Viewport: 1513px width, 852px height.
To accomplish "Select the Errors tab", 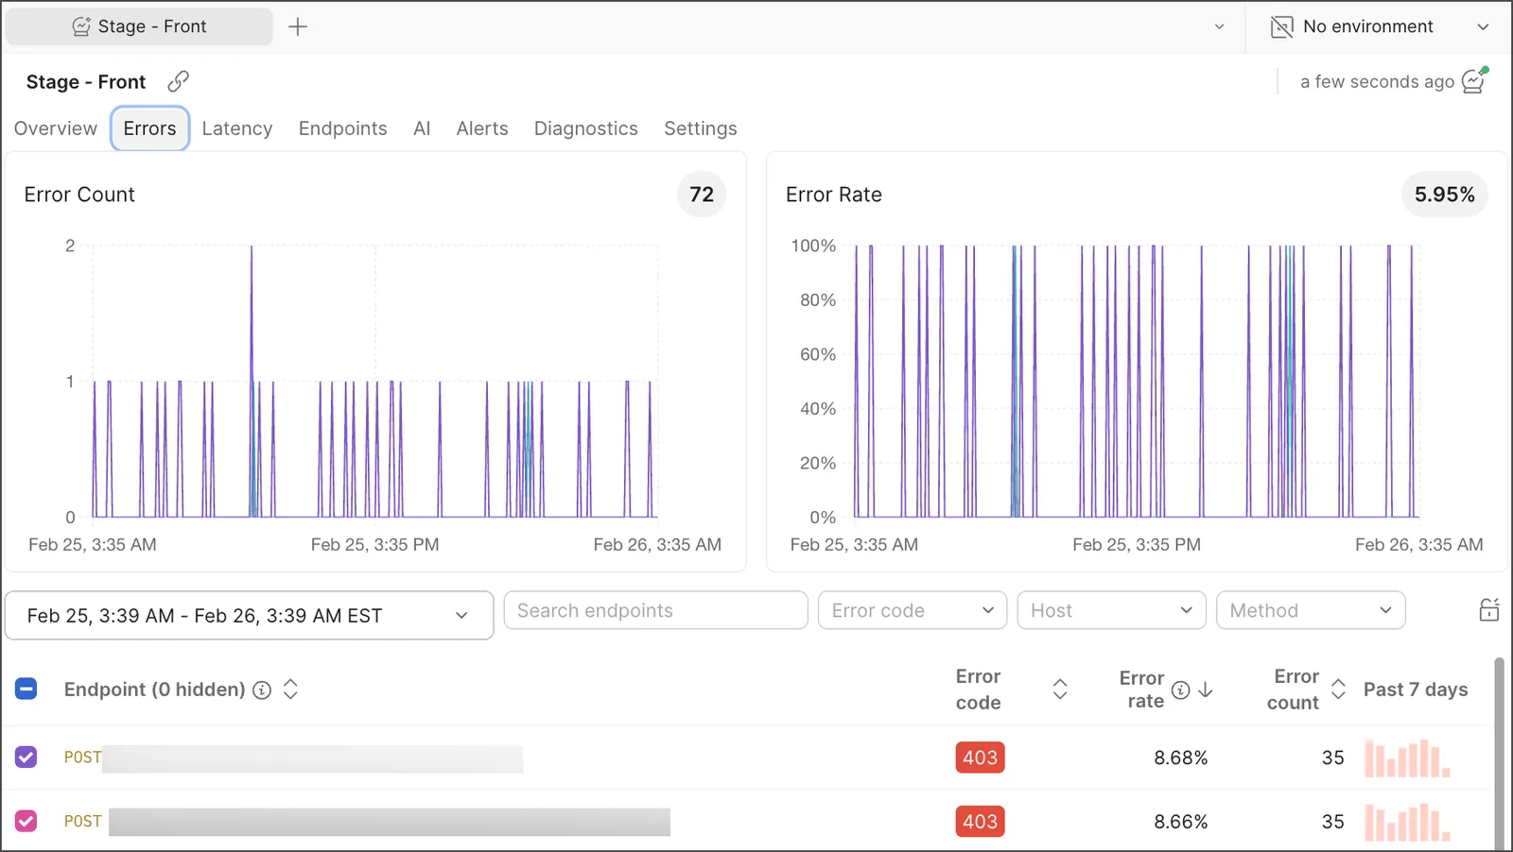I will (x=149, y=128).
